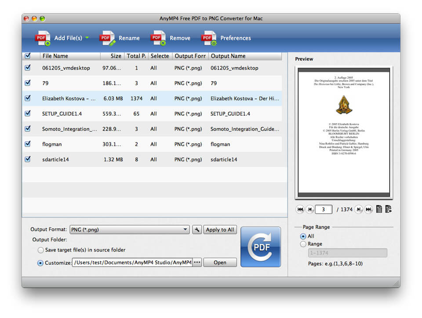Uncheck the checkbox for flogman

[28, 144]
